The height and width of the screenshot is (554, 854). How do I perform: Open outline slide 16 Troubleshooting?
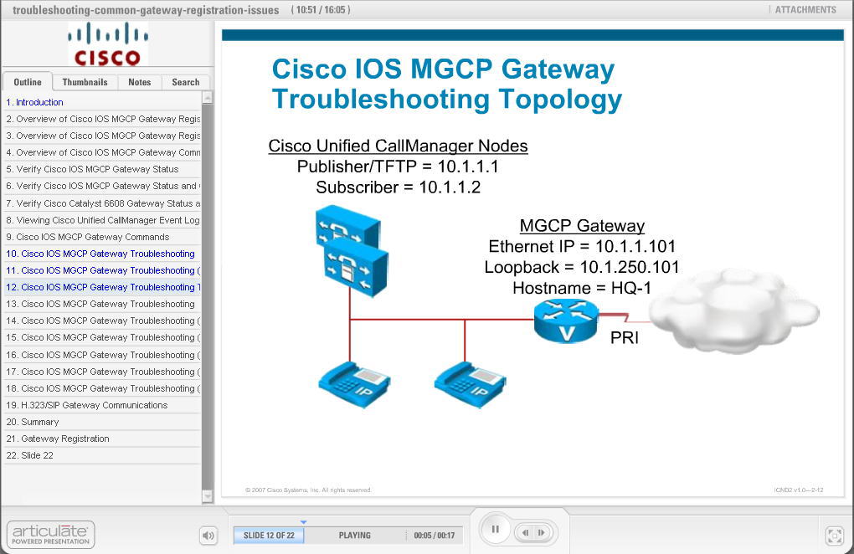tap(102, 355)
